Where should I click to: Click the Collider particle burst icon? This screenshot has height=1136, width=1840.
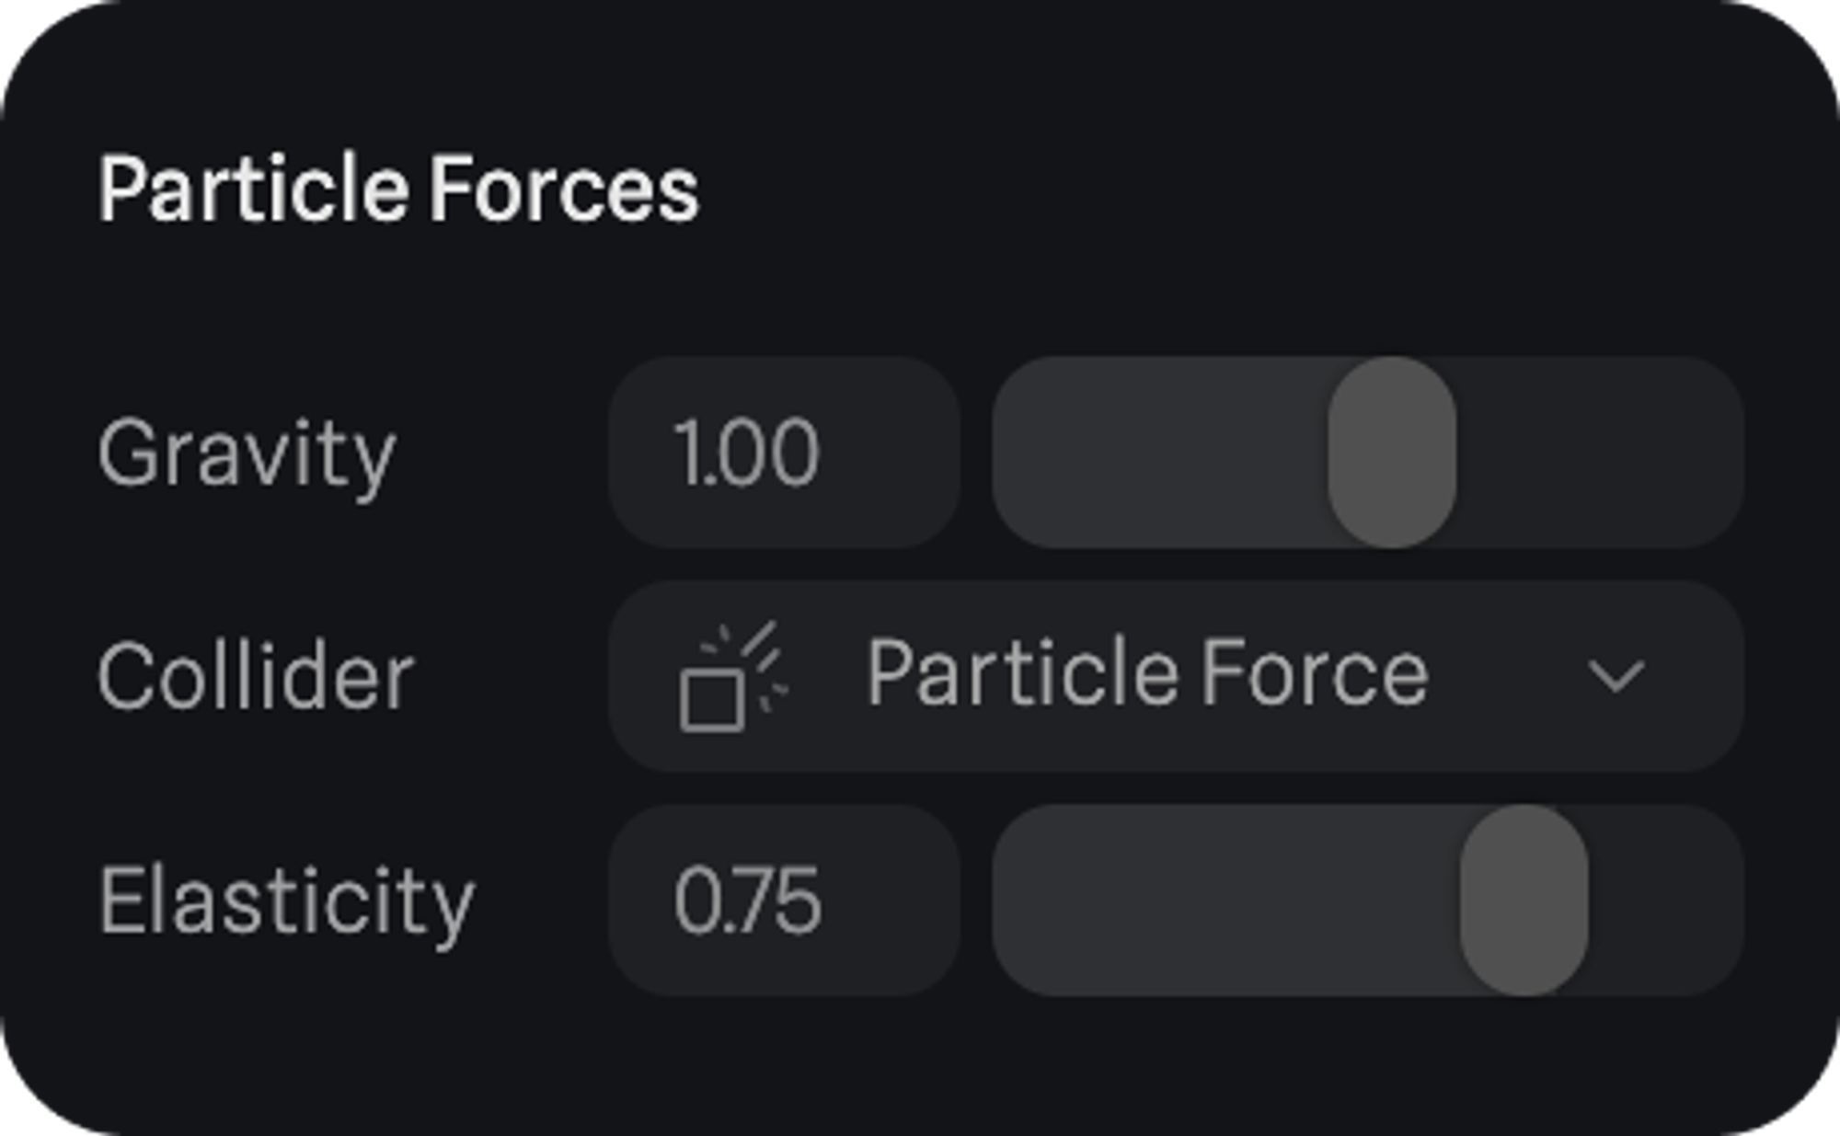732,677
